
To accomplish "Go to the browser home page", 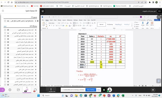I will pyautogui.click(x=12, y=2).
